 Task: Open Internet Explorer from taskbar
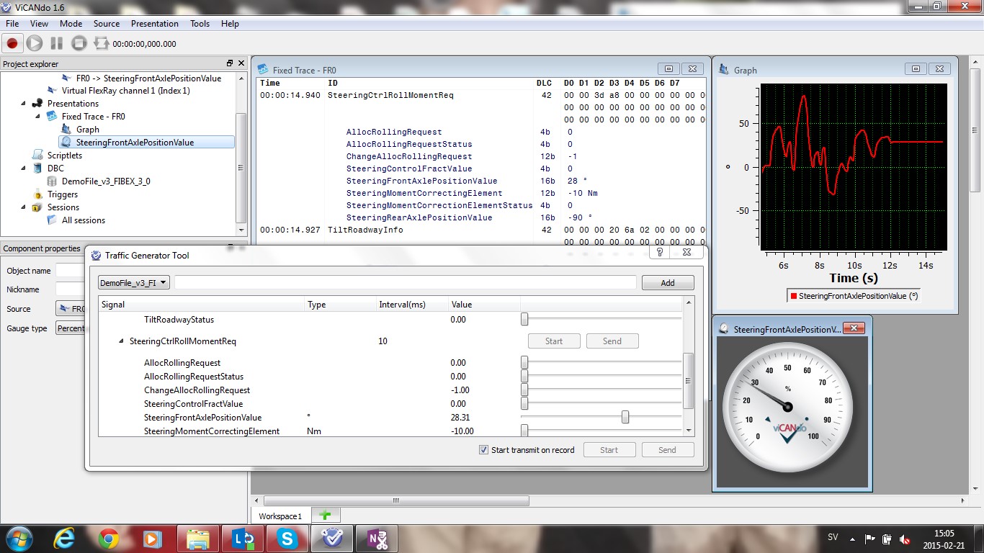(65, 538)
